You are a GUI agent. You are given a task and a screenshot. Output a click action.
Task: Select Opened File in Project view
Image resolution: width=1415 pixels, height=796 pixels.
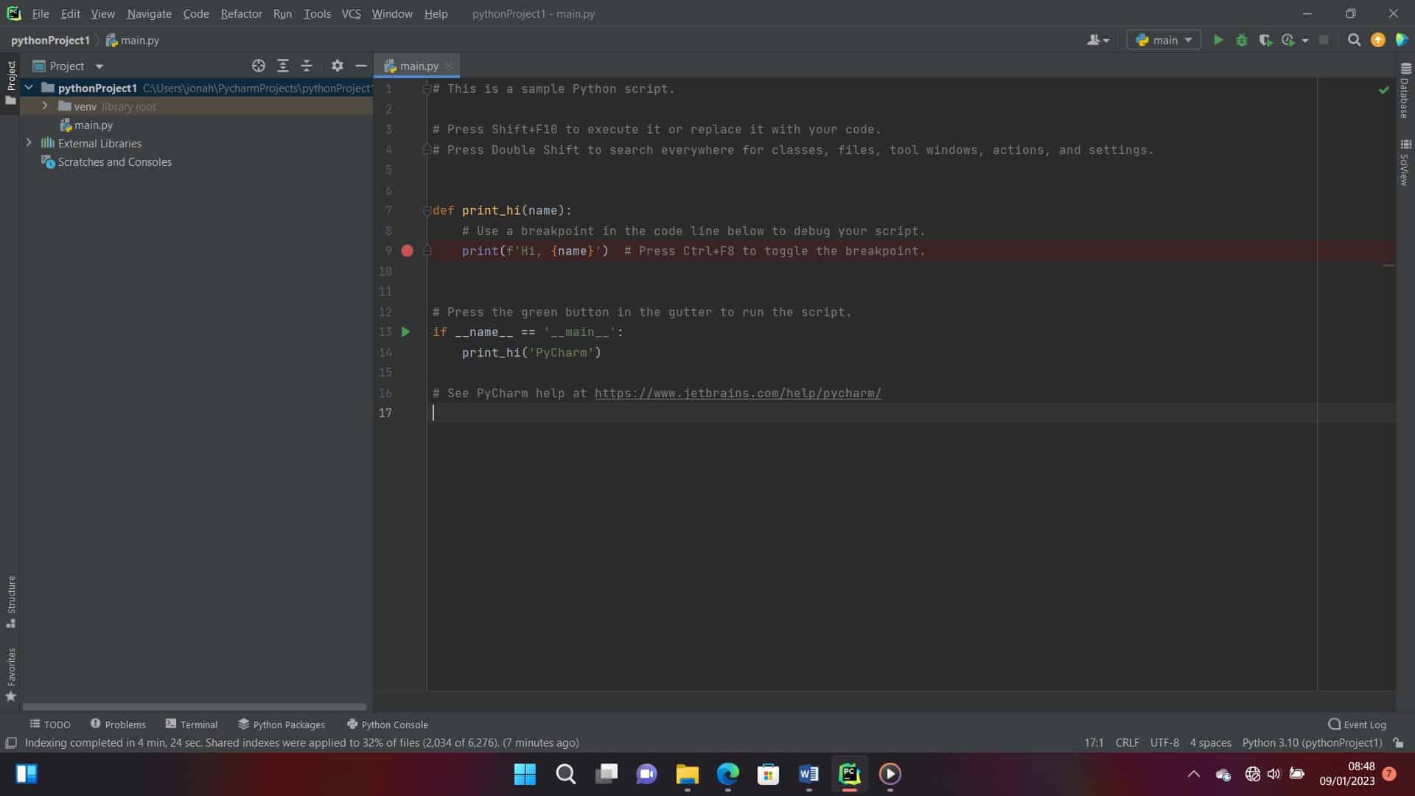point(259,66)
